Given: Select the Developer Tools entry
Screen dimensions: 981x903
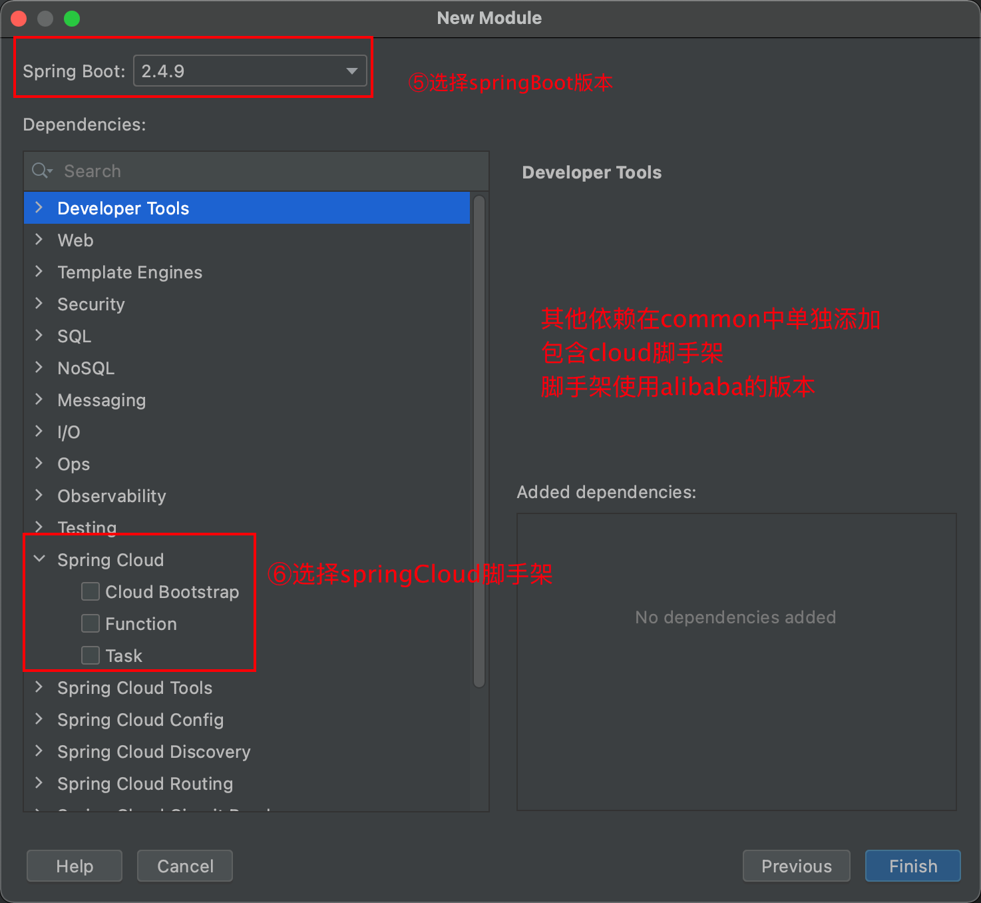Looking at the screenshot, I should pos(123,208).
